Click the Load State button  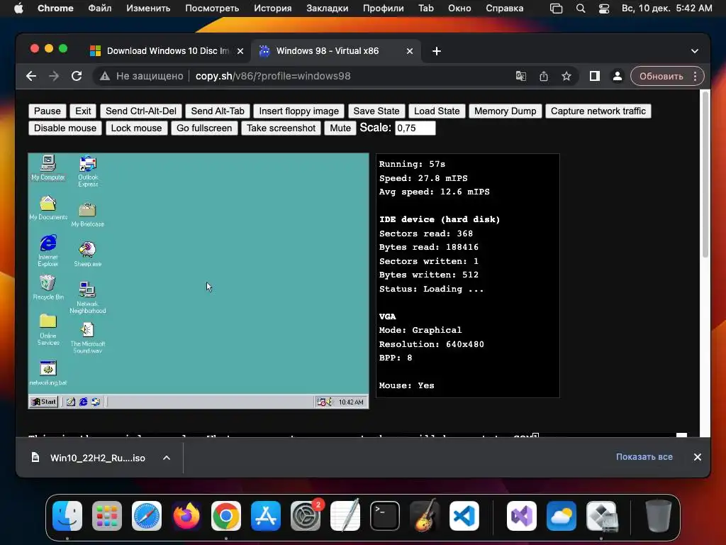(437, 111)
